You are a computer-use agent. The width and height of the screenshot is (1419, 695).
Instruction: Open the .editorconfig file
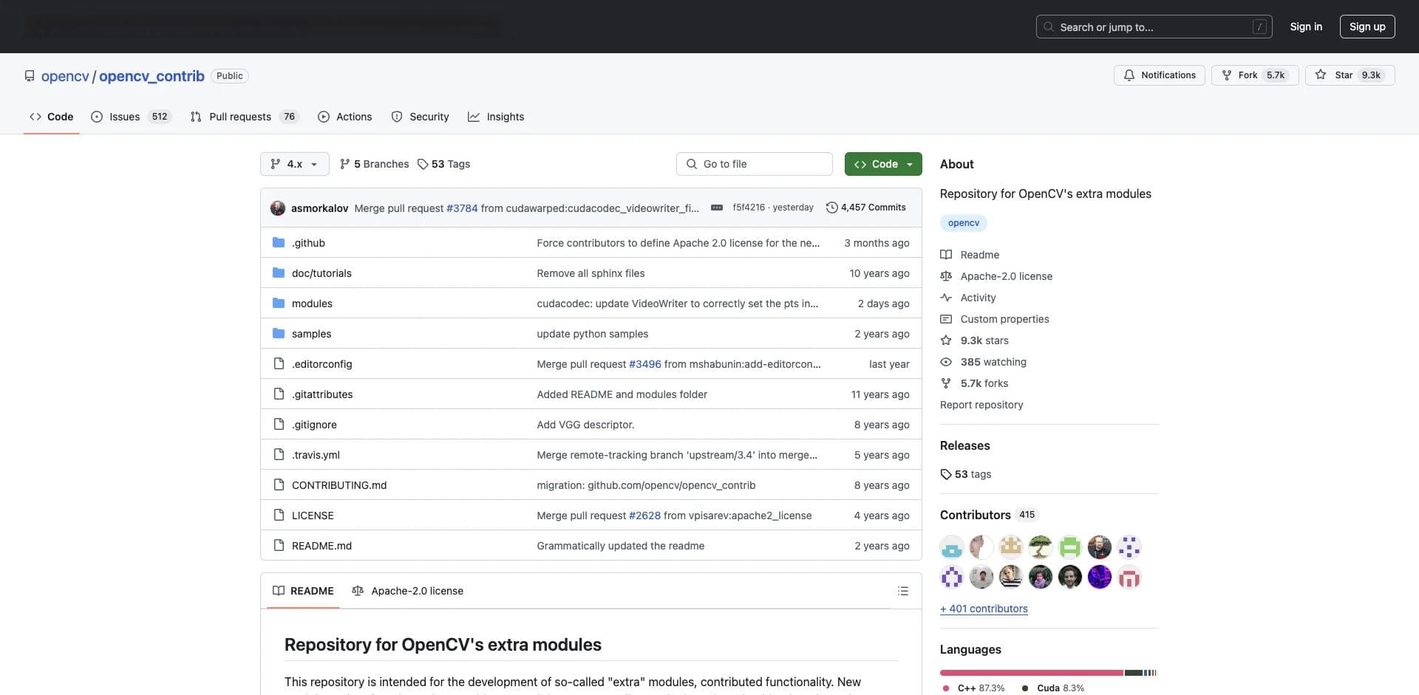(x=321, y=364)
